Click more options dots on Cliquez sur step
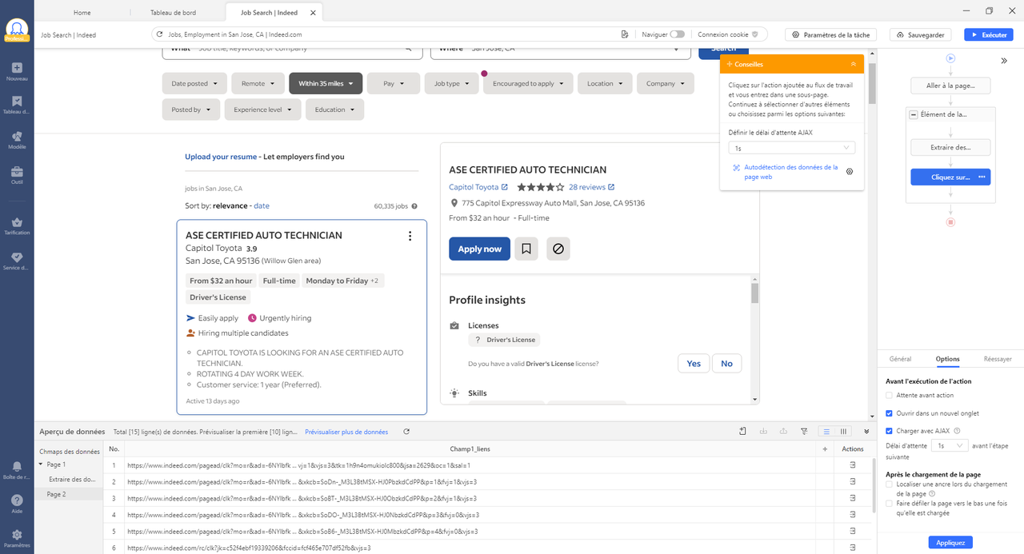 pos(982,177)
